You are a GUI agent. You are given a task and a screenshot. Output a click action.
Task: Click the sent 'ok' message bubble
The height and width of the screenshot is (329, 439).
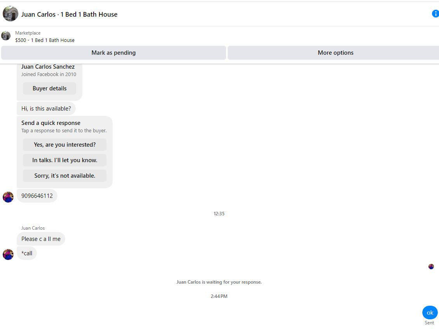coord(430,312)
